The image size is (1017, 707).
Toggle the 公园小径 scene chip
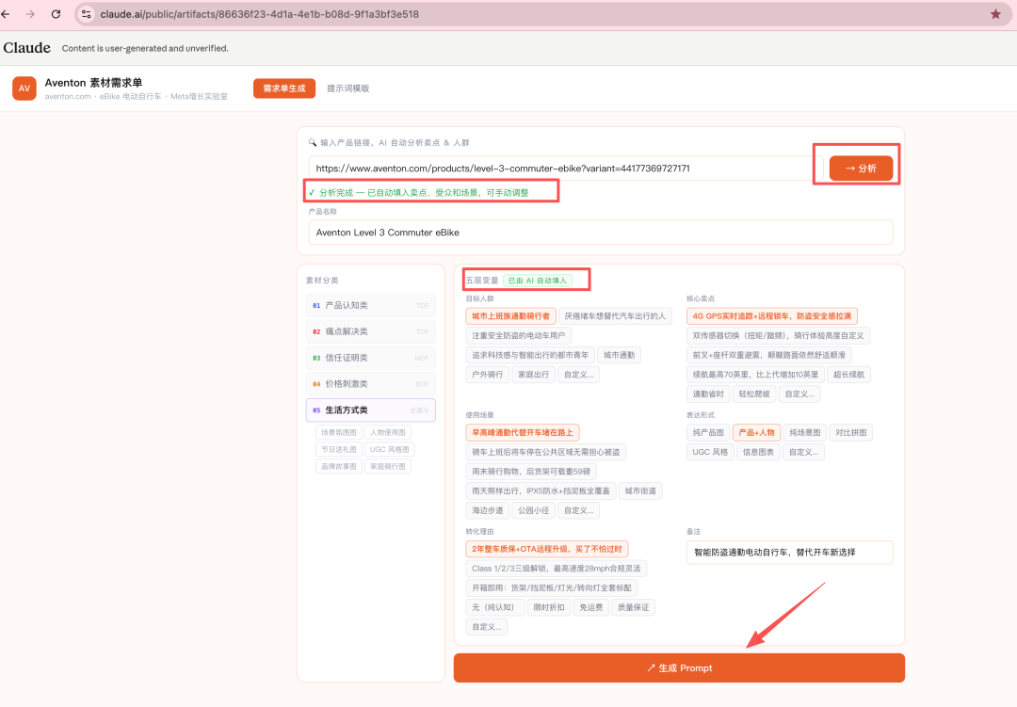pos(533,510)
